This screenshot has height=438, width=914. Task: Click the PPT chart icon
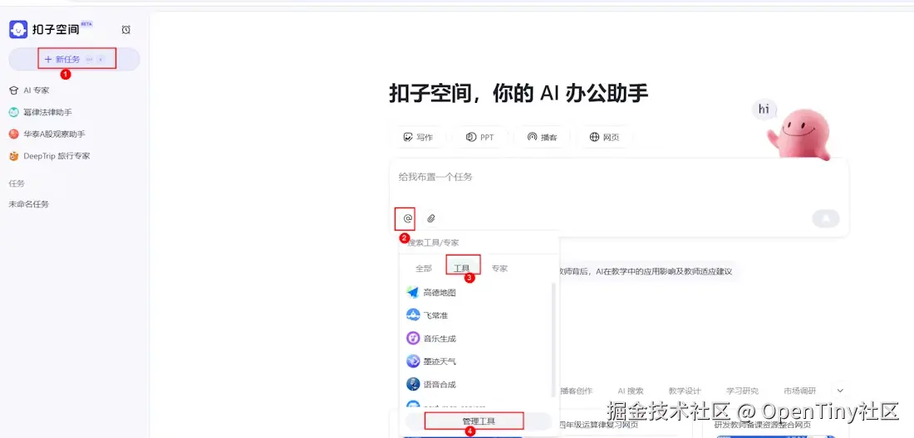pyautogui.click(x=471, y=137)
